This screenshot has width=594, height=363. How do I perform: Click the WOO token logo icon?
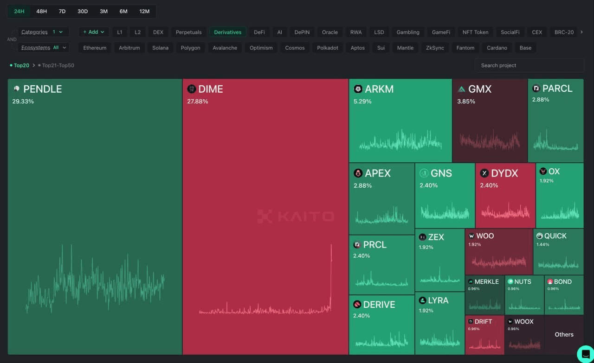pos(471,236)
